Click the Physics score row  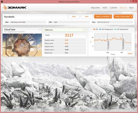pyautogui.click(x=65, y=43)
